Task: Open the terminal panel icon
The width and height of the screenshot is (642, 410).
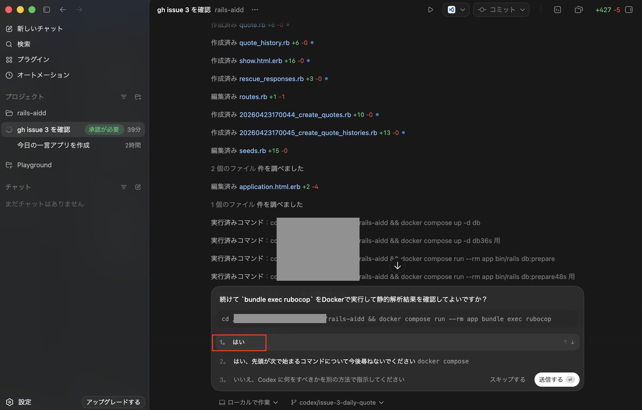Action: click(x=557, y=10)
